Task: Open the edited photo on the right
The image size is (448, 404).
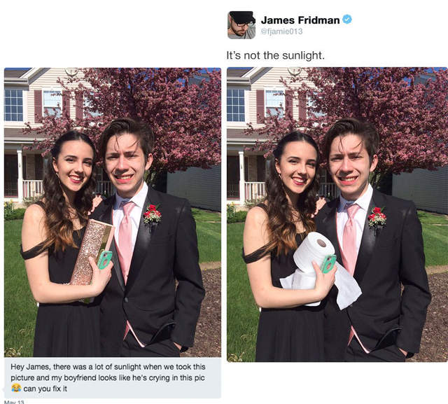Action: tap(337, 214)
